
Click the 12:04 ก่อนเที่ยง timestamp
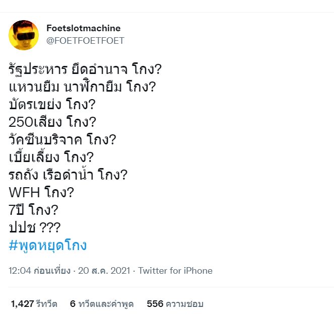coord(40,271)
